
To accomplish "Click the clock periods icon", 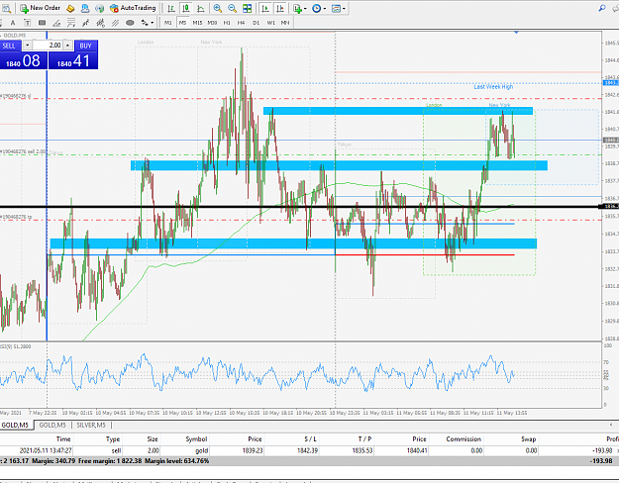I will (317, 8).
